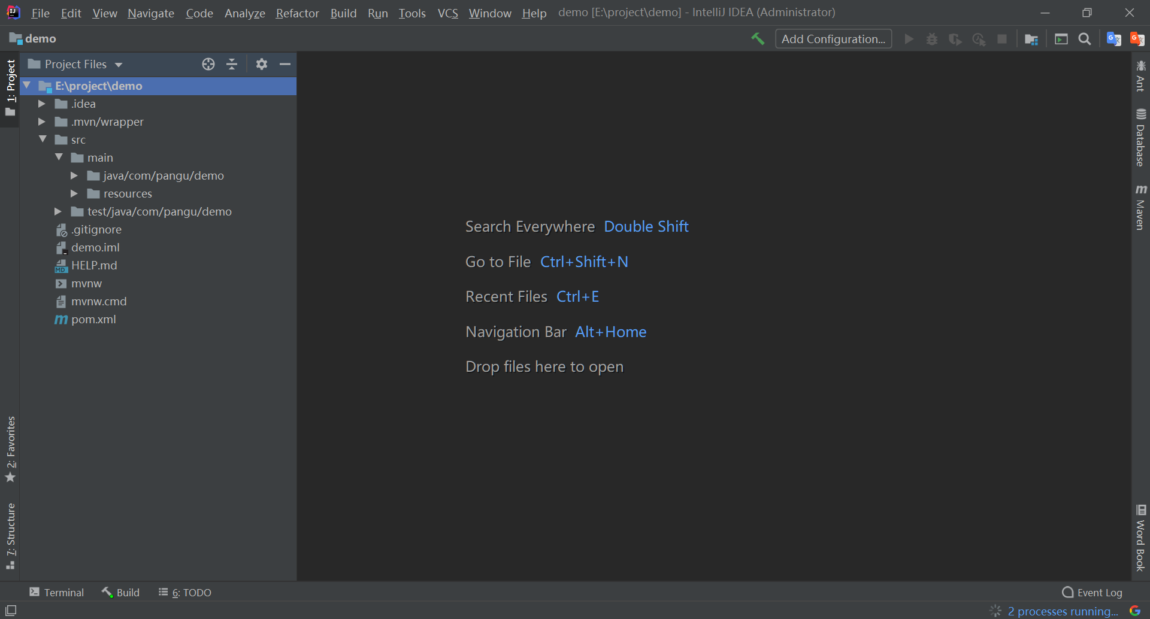Click the Google icon in the status bar

(x=1135, y=611)
